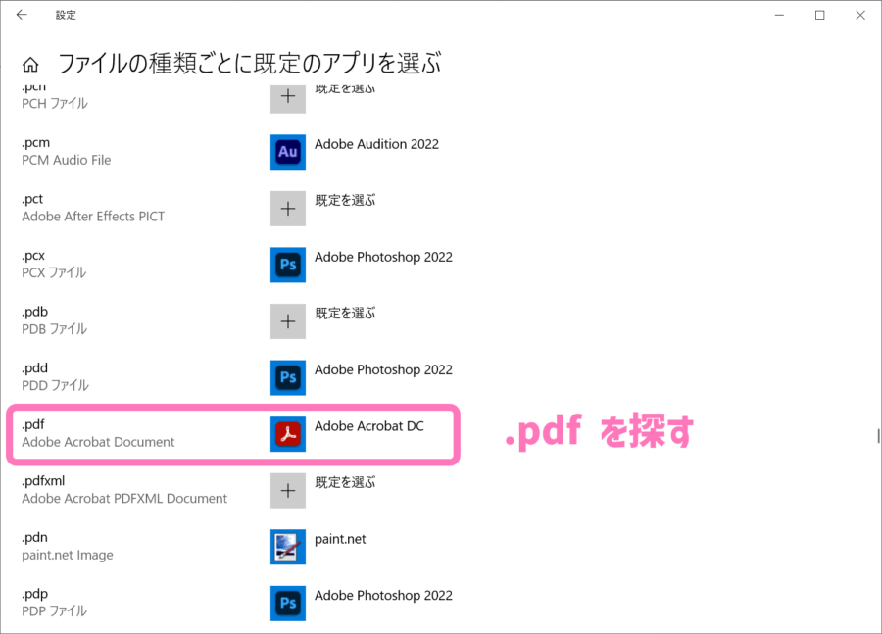
Task: Click the Photoshop icon for .pdd files
Action: (x=287, y=377)
